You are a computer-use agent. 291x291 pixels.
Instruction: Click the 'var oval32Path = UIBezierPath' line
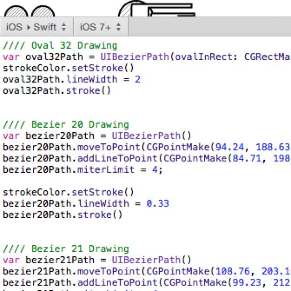point(146,57)
